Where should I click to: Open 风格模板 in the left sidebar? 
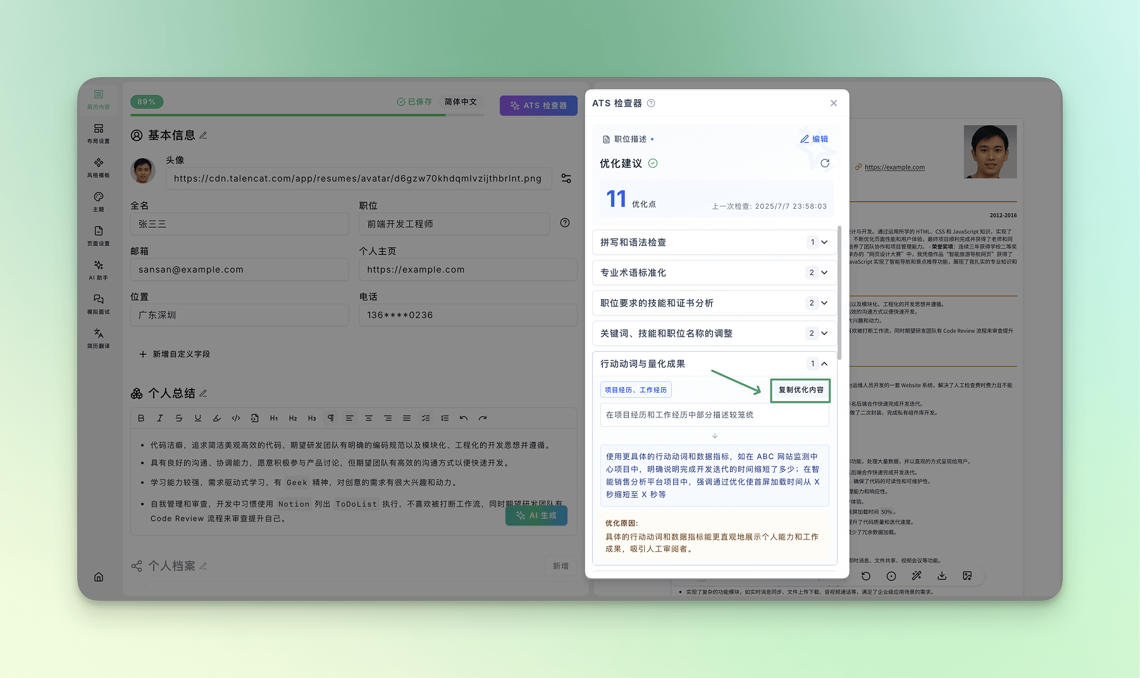pos(98,167)
